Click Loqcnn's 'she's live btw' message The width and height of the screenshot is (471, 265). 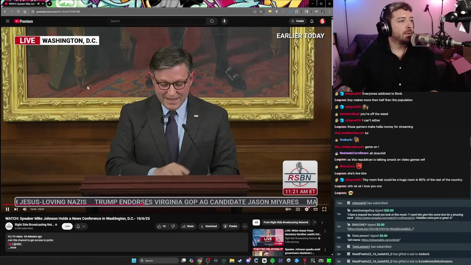[x=350, y=173]
